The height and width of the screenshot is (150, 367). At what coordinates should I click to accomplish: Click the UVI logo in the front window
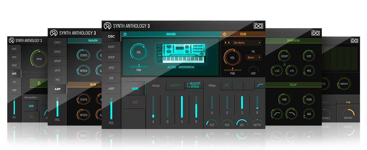(258, 25)
